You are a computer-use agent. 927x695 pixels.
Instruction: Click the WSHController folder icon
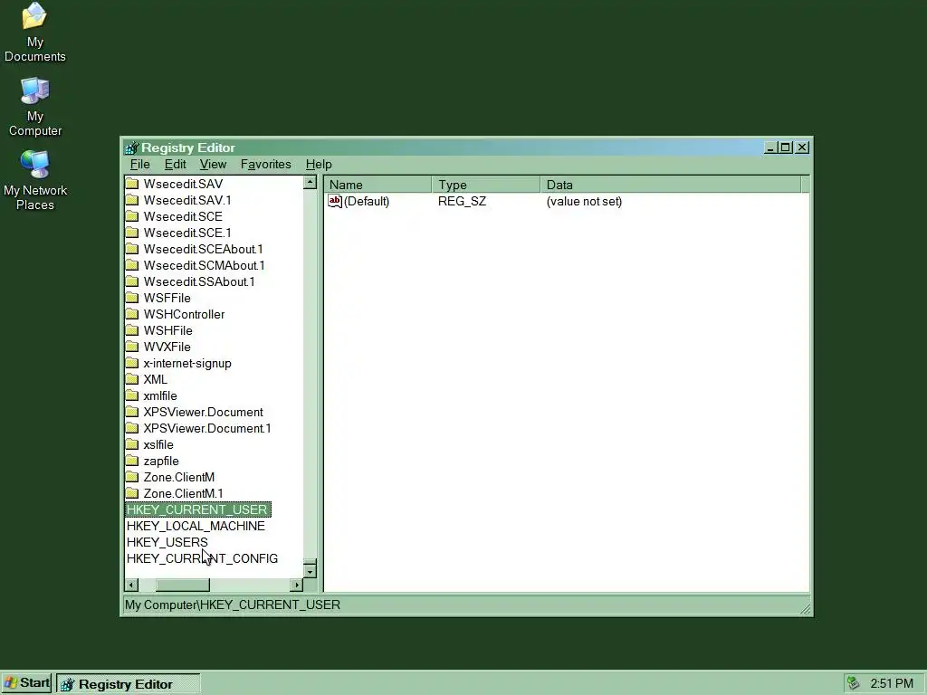coord(132,314)
